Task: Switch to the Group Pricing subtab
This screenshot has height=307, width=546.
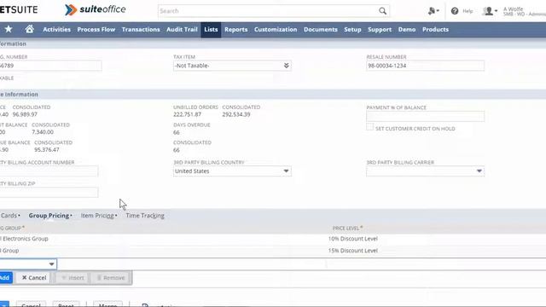Action: coord(50,216)
